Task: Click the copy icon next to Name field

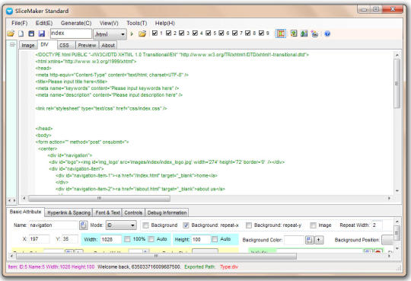Action: tap(84, 225)
